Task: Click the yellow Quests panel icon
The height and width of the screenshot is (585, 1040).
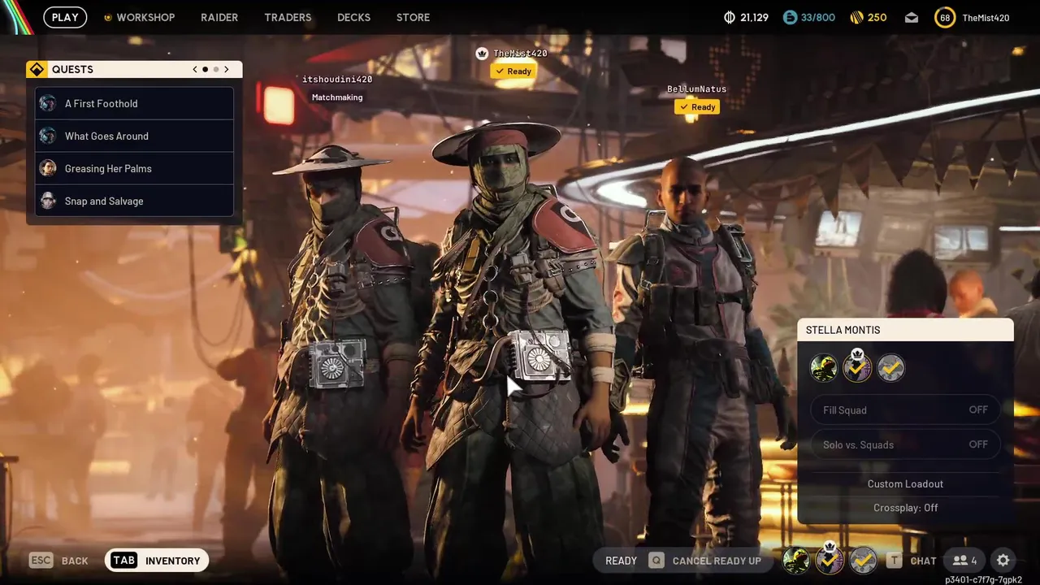Action: pos(37,70)
